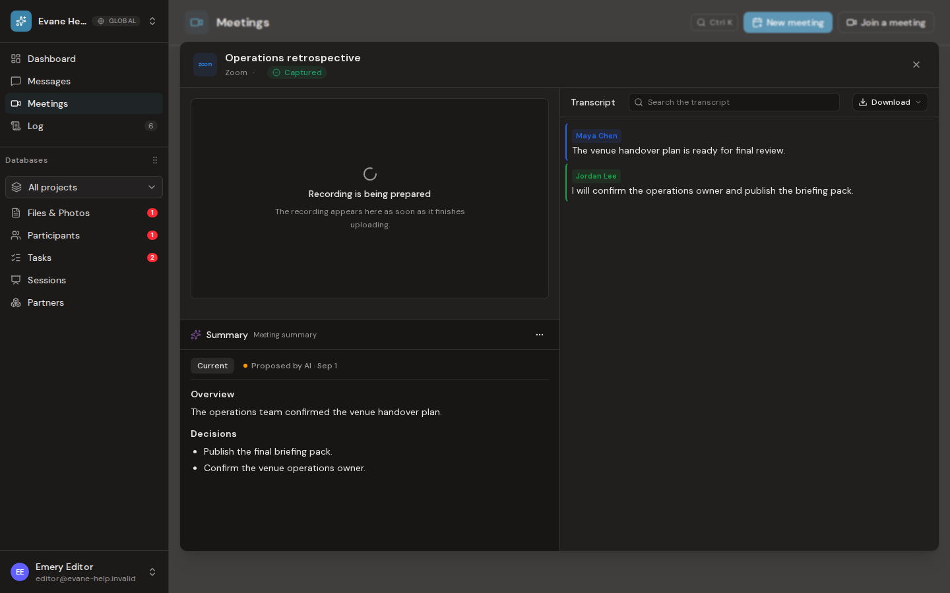Open the Tasks database

click(84, 258)
